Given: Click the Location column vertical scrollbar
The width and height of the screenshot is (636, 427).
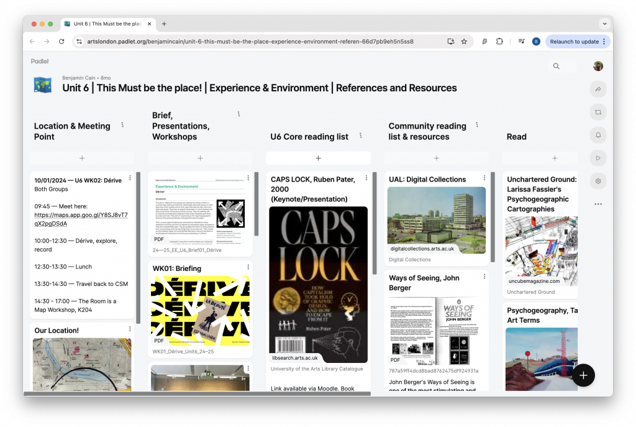Looking at the screenshot, I should (139, 247).
